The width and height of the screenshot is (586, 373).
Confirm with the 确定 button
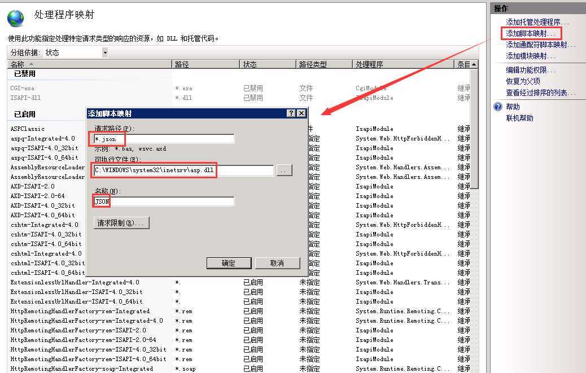[229, 263]
